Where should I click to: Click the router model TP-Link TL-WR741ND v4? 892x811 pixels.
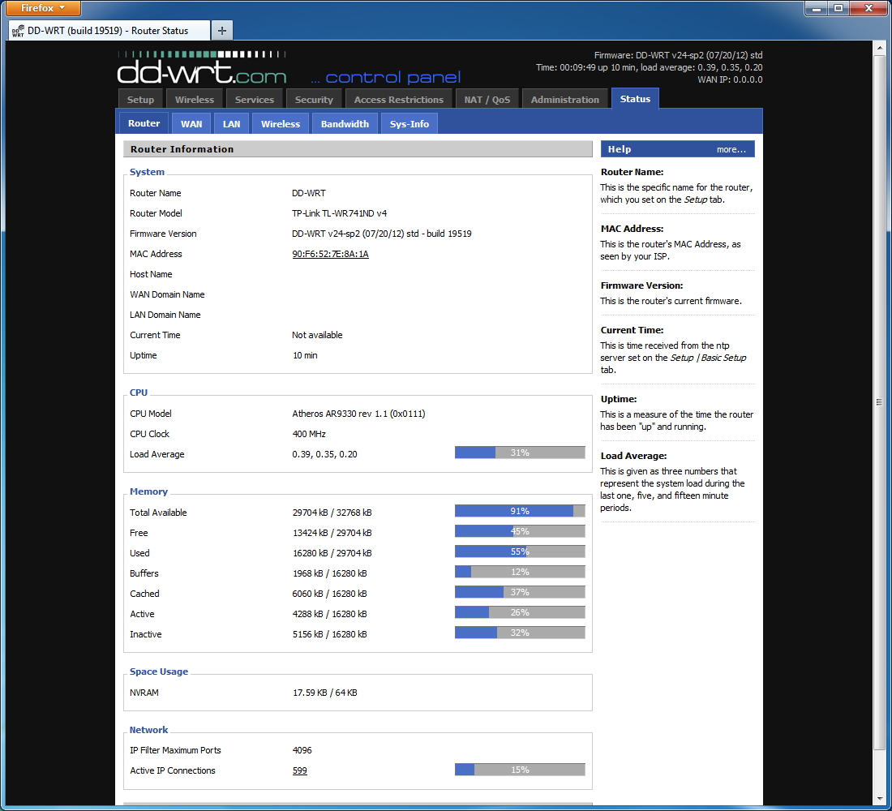340,213
